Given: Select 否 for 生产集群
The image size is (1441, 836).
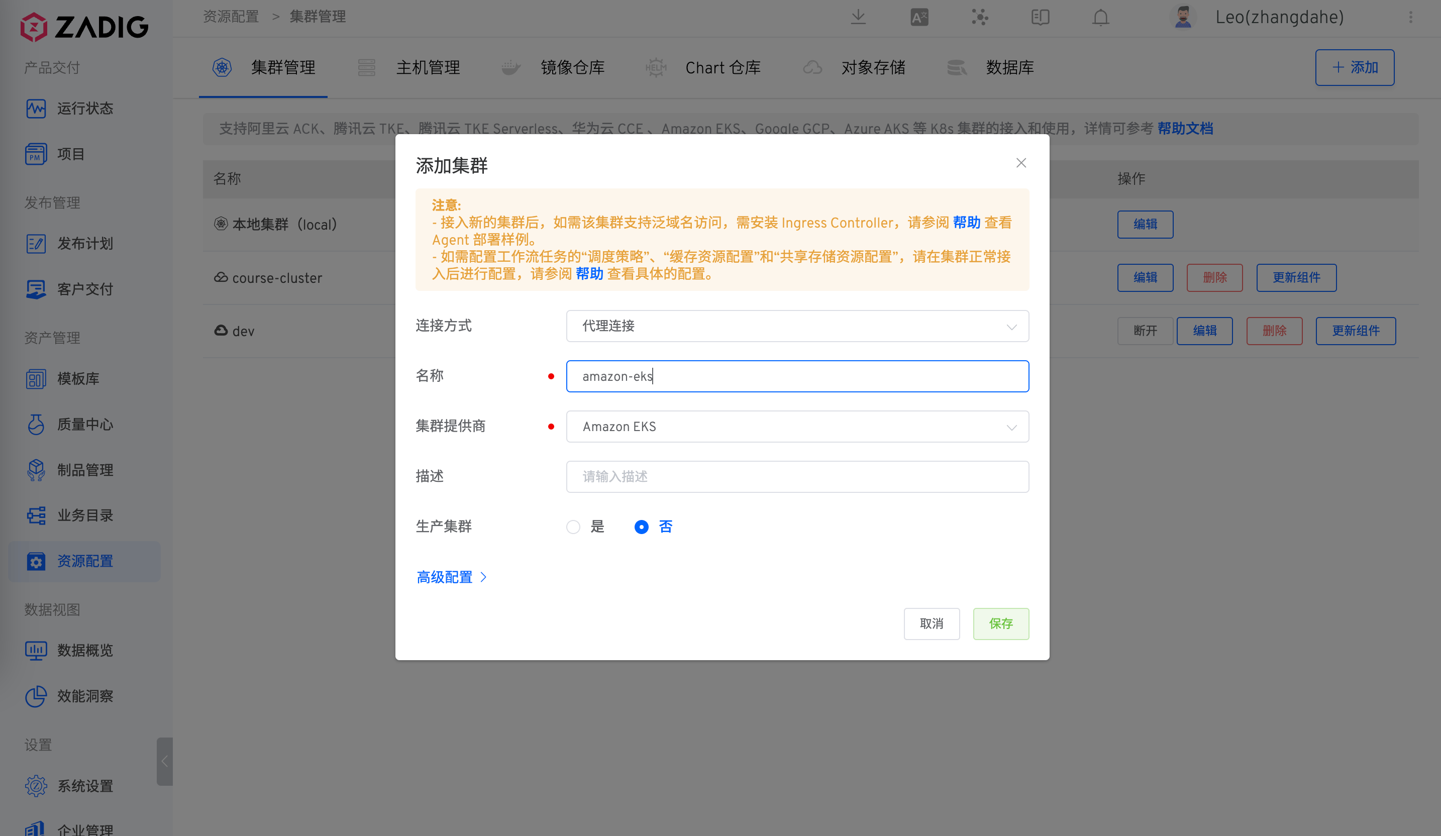Looking at the screenshot, I should click(x=653, y=527).
